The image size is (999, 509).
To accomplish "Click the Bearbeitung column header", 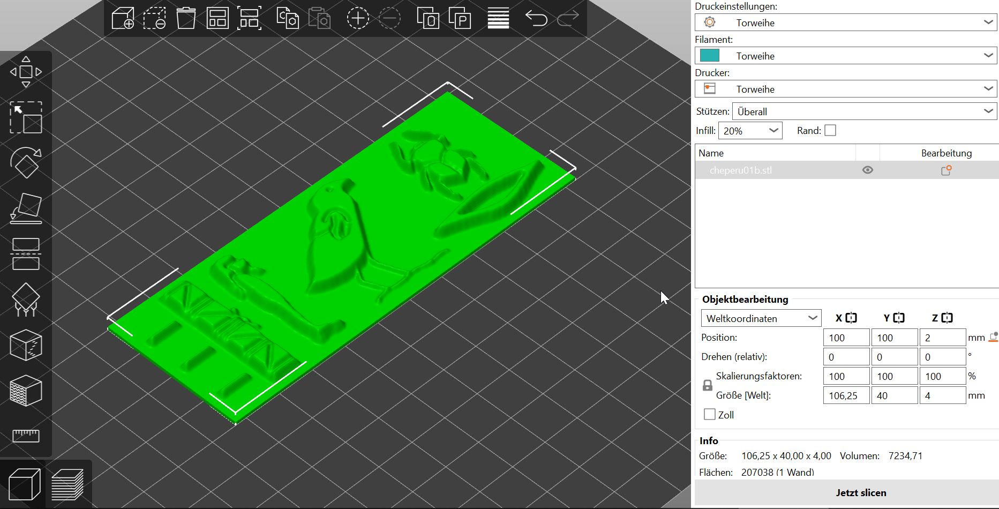I will tap(939, 153).
